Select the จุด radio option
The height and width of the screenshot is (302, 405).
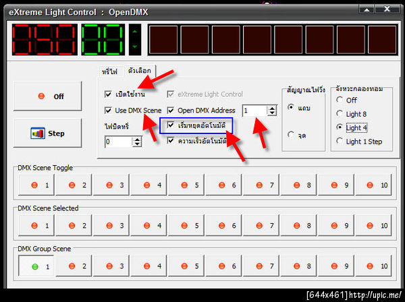click(x=291, y=134)
